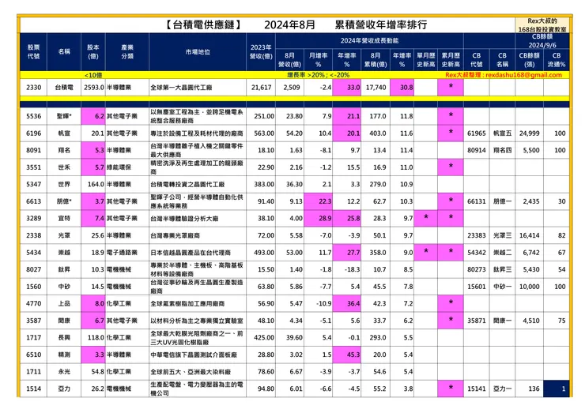Image resolution: width=585 pixels, height=413 pixels.
Task: Select the 台灣半導體驗證分析大廠 description cell
Action: pyautogui.click(x=198, y=219)
